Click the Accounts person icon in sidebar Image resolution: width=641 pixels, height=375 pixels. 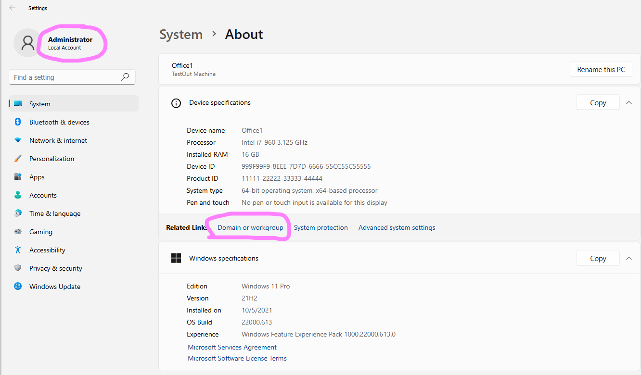pyautogui.click(x=18, y=195)
